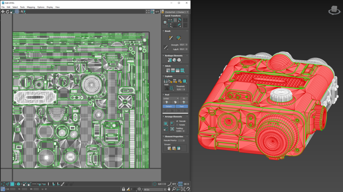Image resolution: width=343 pixels, height=192 pixels.
Task: Open the Unfold dropdown in Peel
Action: (x=171, y=98)
